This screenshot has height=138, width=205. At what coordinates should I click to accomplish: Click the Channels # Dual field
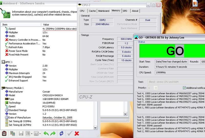click(x=148, y=20)
